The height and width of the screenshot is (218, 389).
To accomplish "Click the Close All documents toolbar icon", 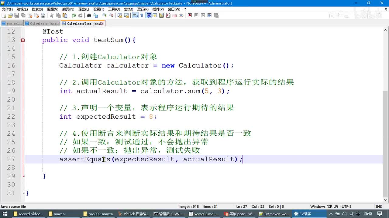I will [x=36, y=15].
